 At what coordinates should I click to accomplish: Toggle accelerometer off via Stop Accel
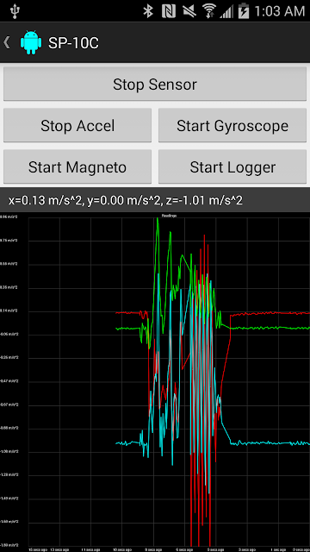[77, 126]
